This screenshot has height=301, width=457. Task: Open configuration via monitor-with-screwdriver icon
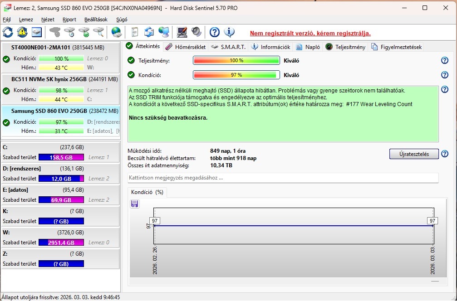pos(182,32)
